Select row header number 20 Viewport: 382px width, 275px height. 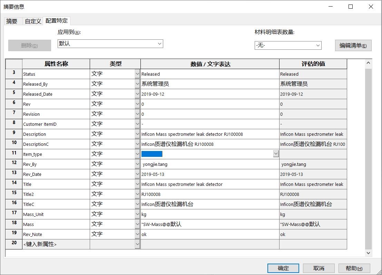14,244
